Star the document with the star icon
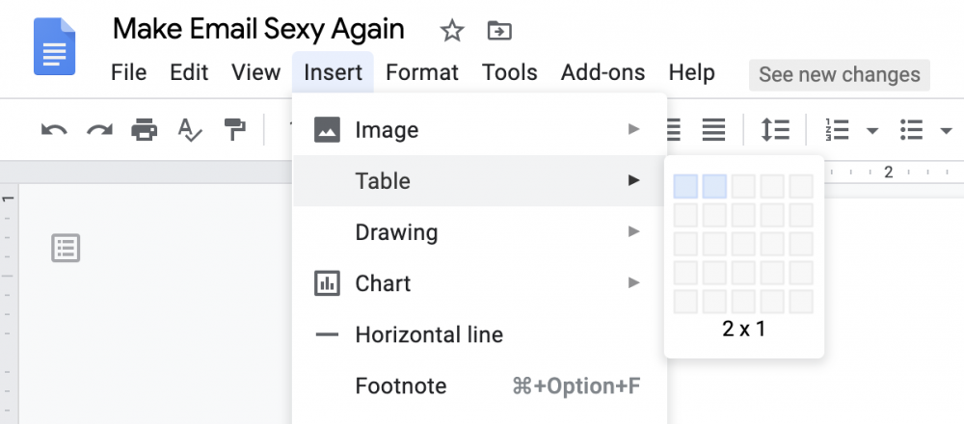Screen dimensions: 964x424 point(452,31)
